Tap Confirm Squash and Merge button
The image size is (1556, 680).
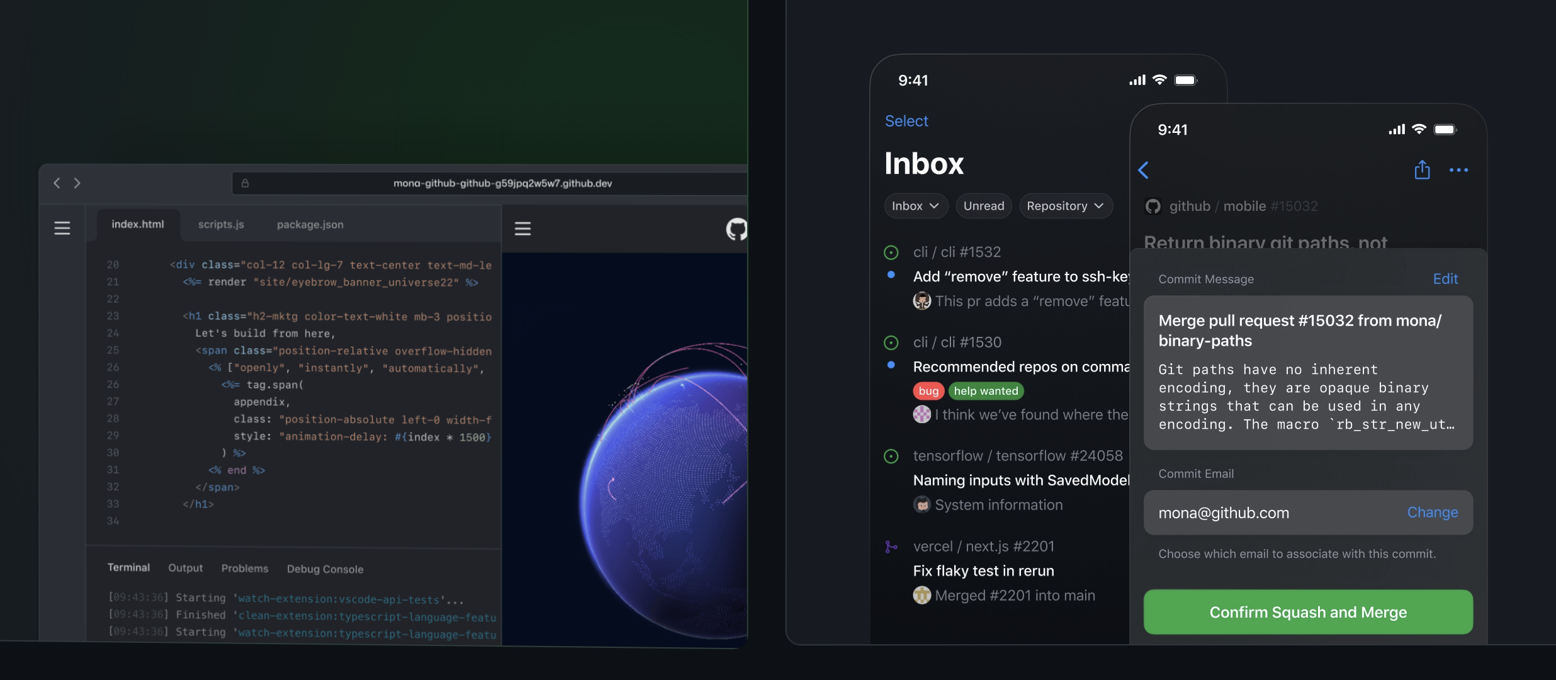[x=1308, y=612]
